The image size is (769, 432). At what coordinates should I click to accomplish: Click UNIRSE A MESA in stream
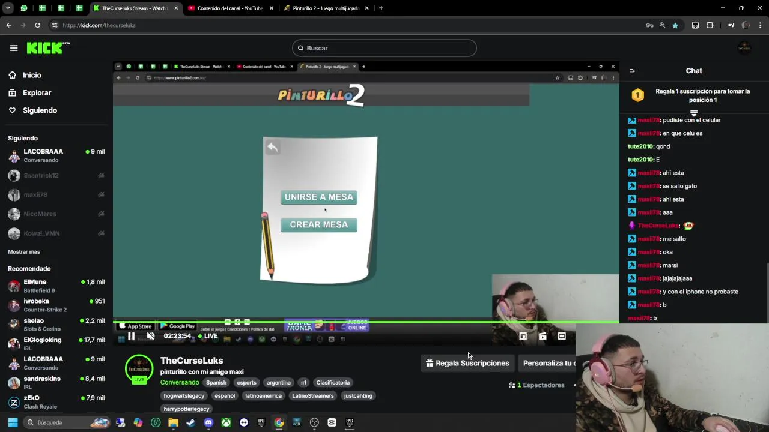click(x=319, y=197)
